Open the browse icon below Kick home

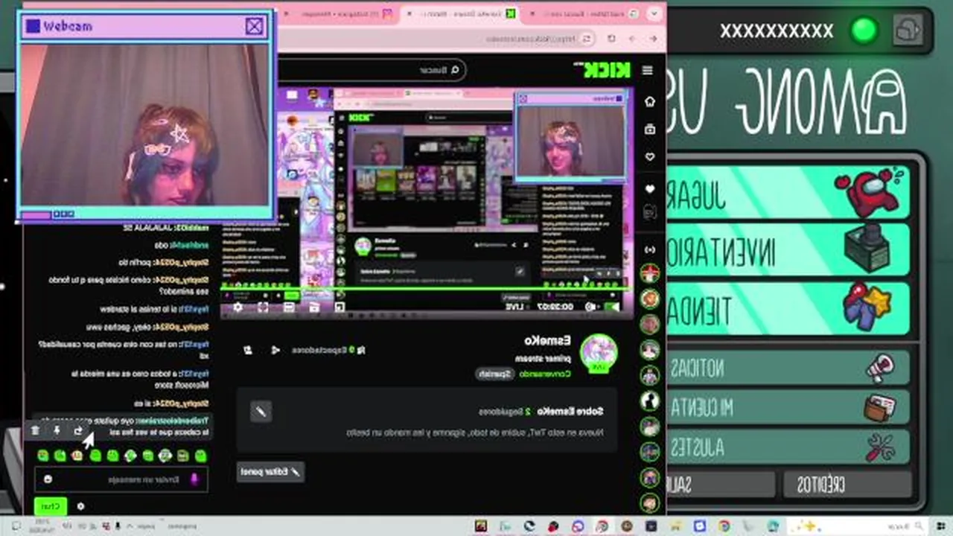649,129
